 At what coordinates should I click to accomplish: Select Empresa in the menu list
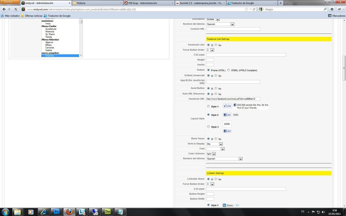(x=60, y=56)
